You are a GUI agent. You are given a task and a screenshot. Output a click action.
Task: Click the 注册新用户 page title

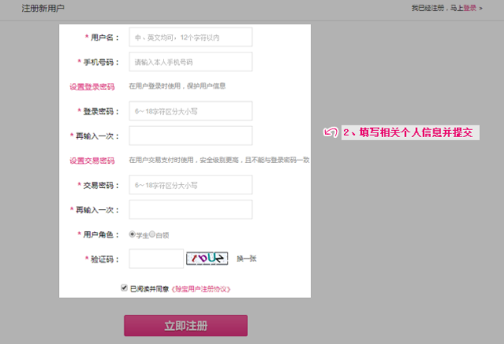point(43,8)
